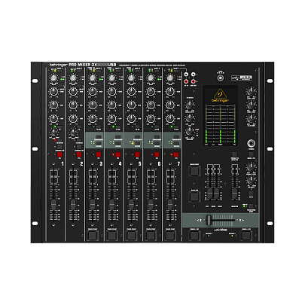Click the fader start button under channel 6
Screen dimensions: 305x305
click(151, 236)
